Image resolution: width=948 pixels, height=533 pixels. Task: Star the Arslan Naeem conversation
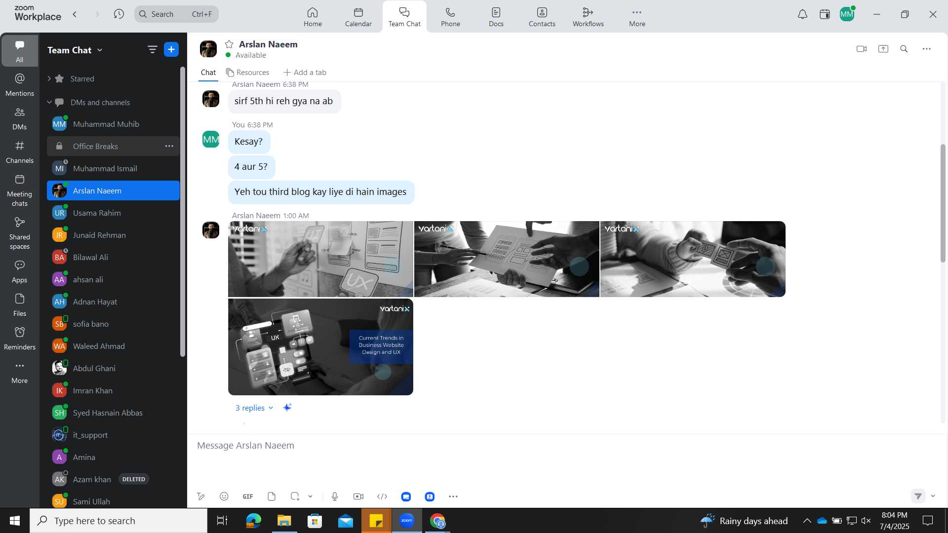point(229,44)
